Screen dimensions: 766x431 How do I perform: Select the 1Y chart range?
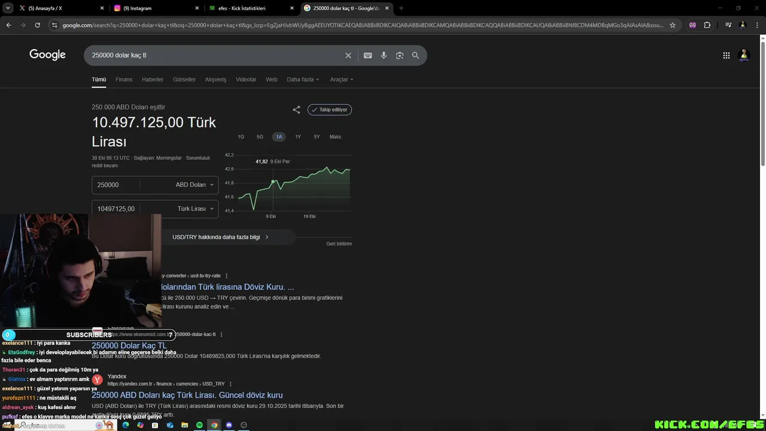[298, 136]
